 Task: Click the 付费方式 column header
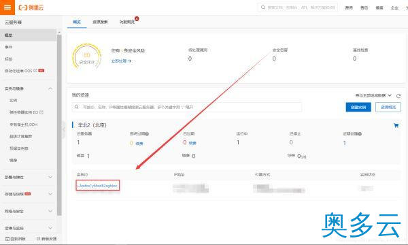[262, 175]
